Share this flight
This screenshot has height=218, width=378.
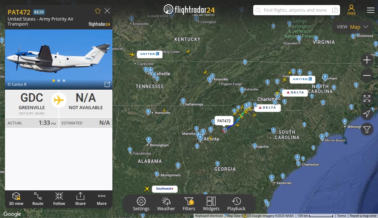(80, 199)
